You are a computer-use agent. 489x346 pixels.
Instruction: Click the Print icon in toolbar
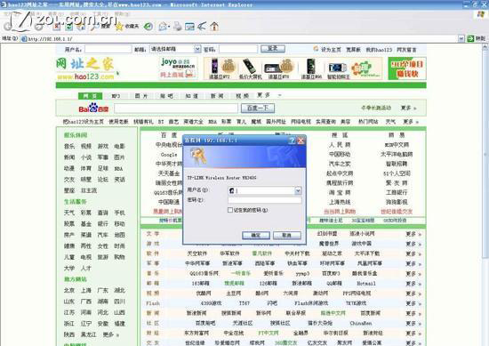178,27
